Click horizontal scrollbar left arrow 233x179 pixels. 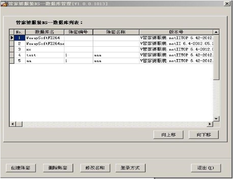coord(13,124)
